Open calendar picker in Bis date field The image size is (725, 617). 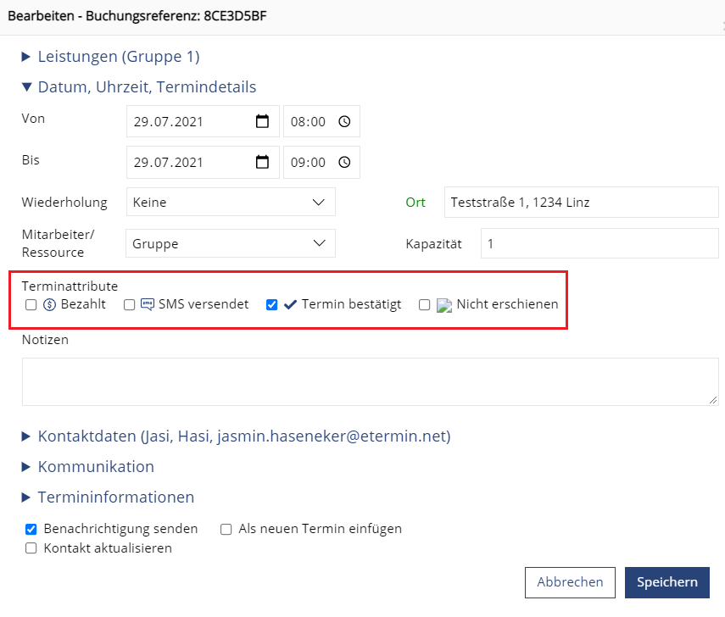pyautogui.click(x=262, y=162)
